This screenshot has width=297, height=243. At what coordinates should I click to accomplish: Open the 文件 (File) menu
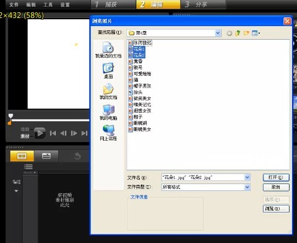pos(14,4)
